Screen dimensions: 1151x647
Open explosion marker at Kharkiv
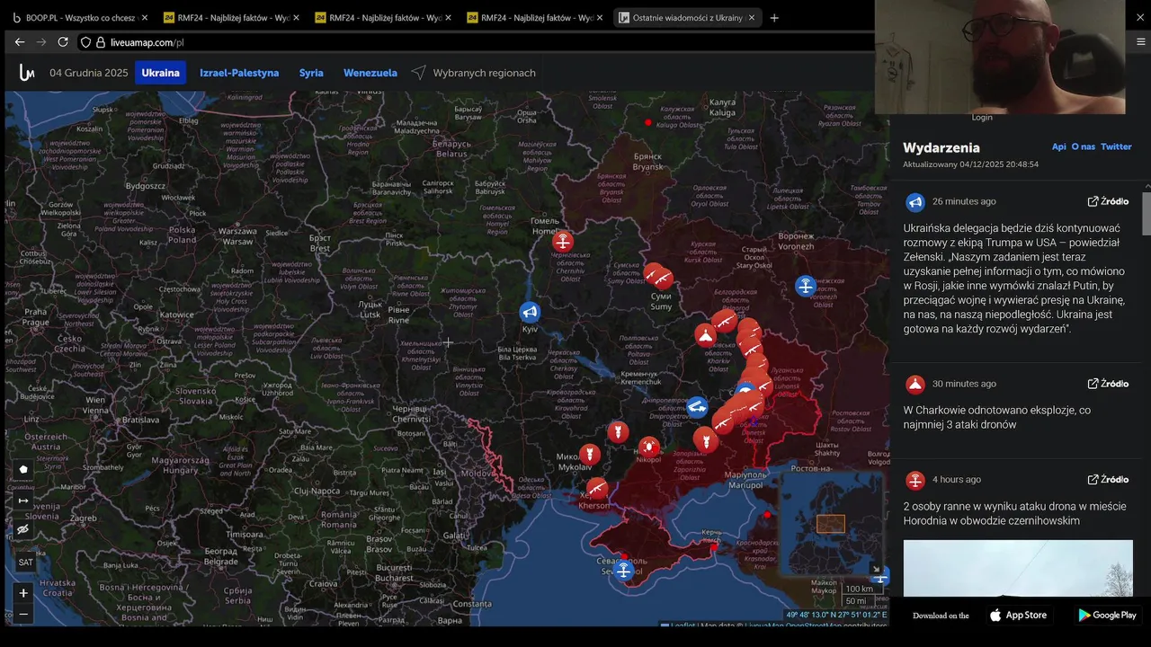coord(706,335)
